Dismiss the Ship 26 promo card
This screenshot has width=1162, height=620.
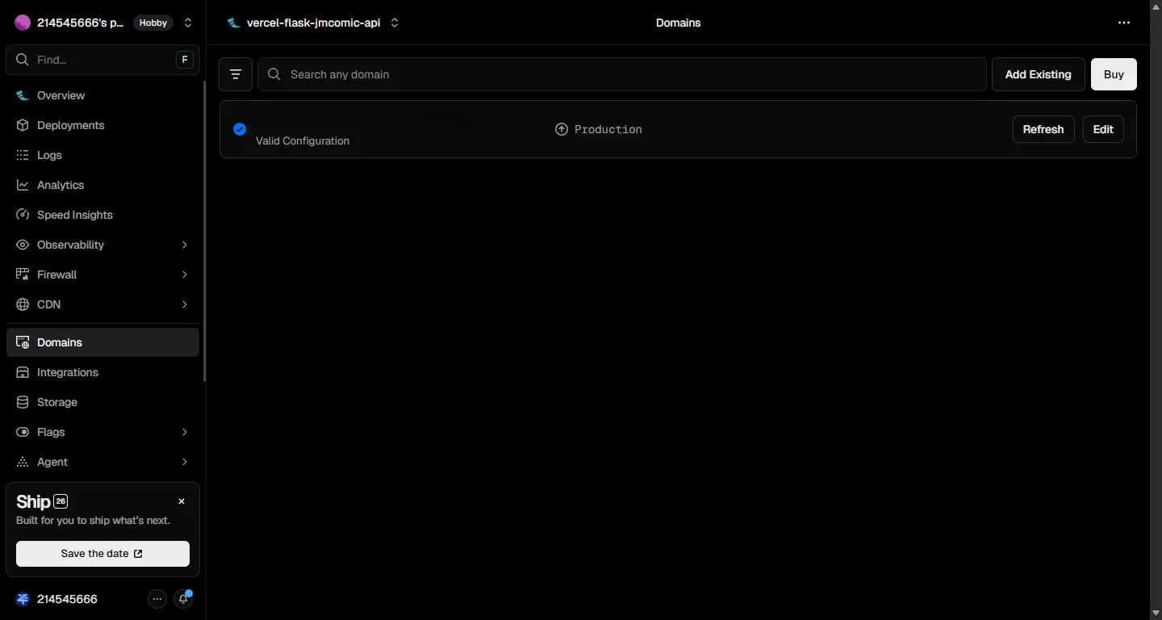coord(182,501)
